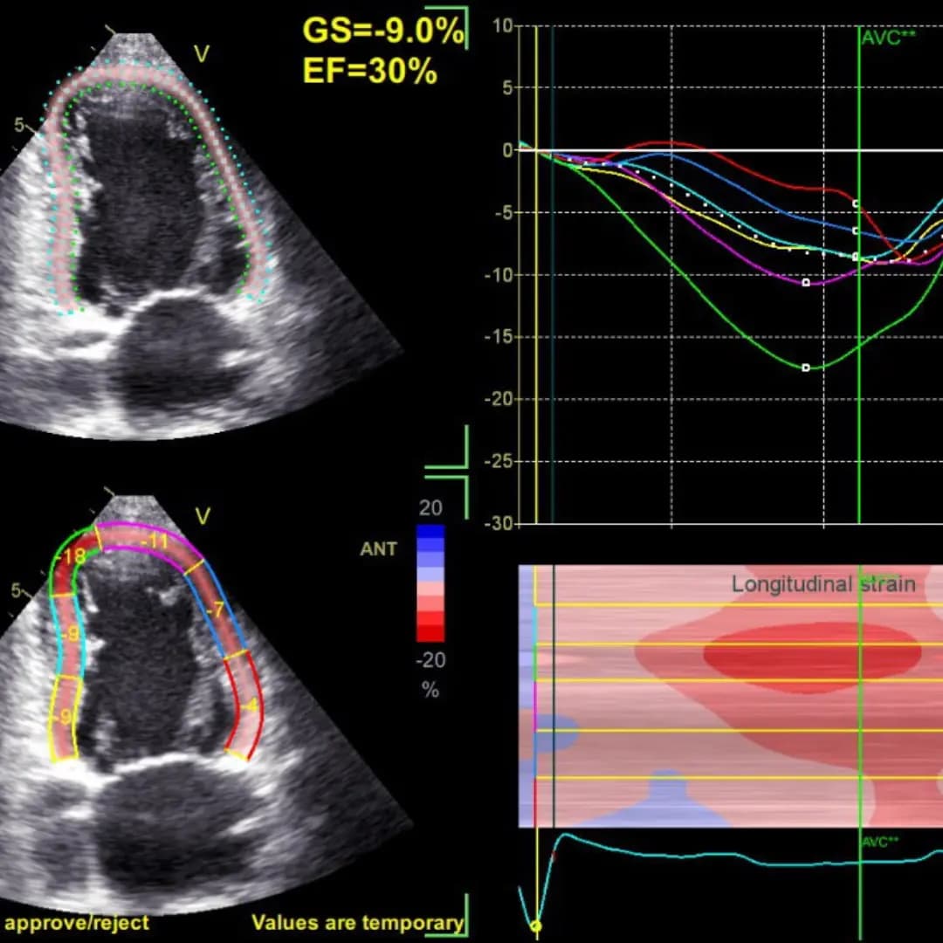Select the AVC label atop the strain graph
The image size is (943, 943).
click(889, 38)
